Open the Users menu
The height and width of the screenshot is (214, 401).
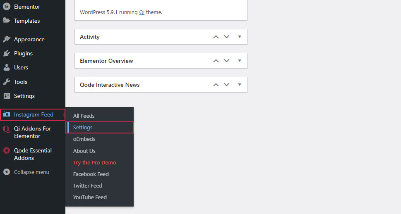21,67
